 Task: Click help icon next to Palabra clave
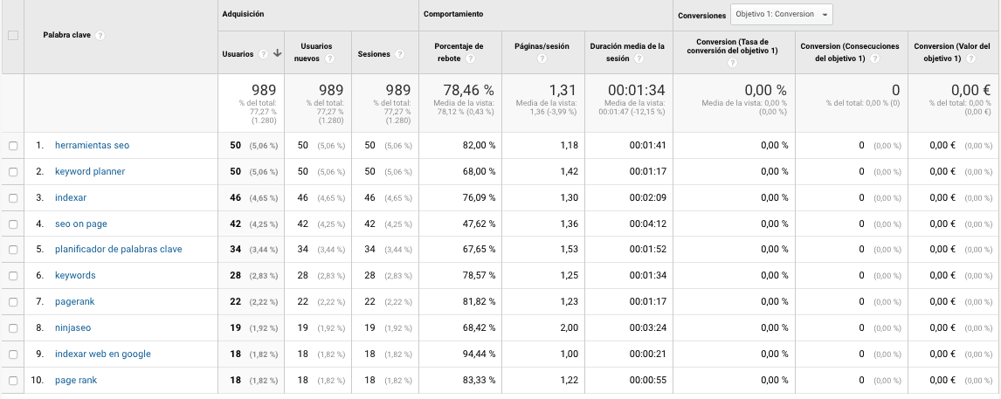101,36
